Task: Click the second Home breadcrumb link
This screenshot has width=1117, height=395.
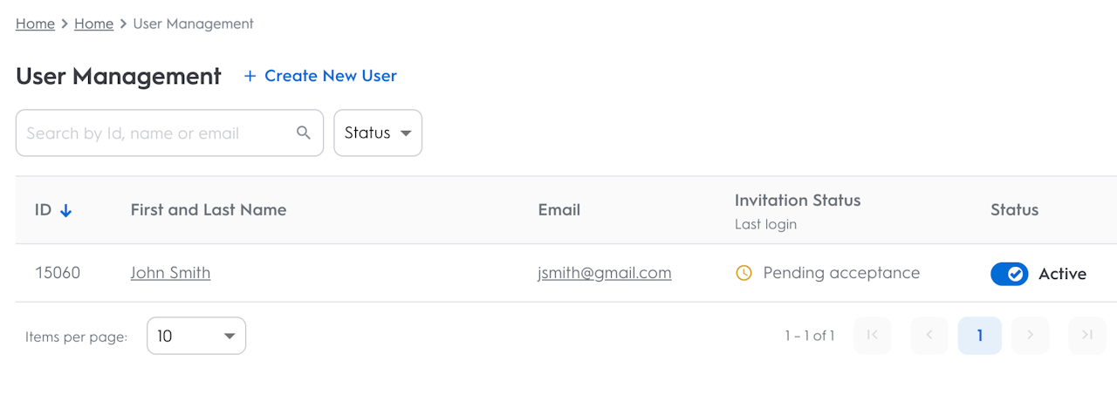Action: point(93,24)
